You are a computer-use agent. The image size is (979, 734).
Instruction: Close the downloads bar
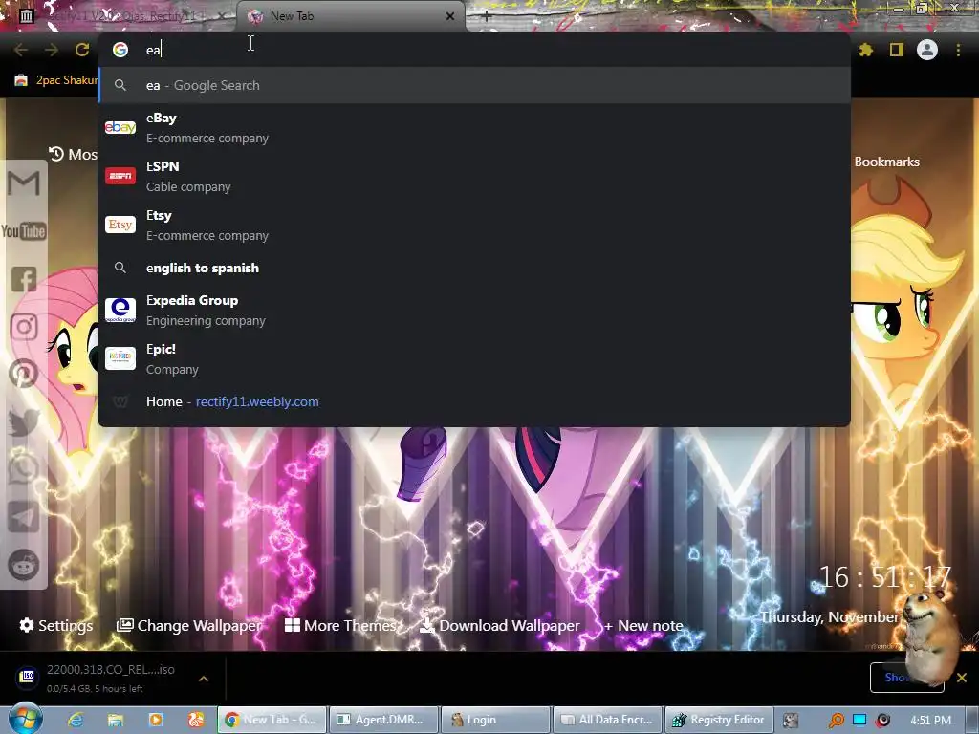pyautogui.click(x=962, y=678)
